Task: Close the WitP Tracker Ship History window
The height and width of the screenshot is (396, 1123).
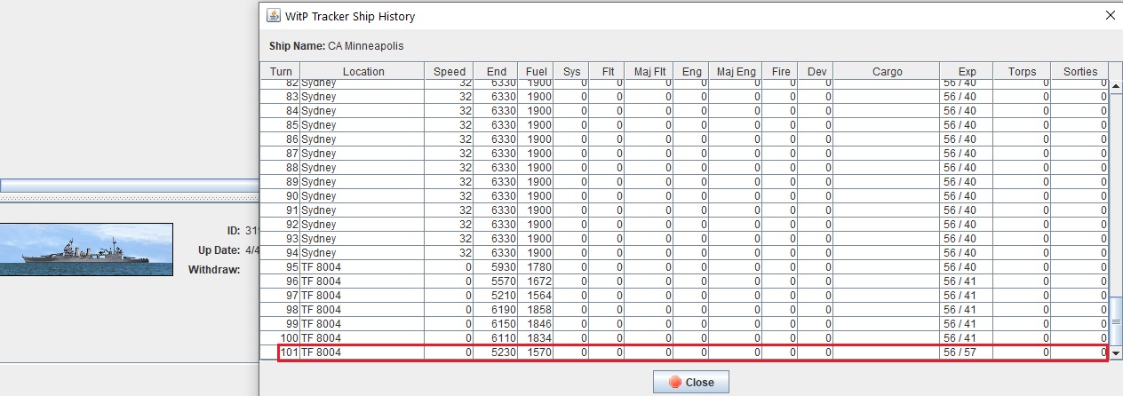Action: [1109, 15]
